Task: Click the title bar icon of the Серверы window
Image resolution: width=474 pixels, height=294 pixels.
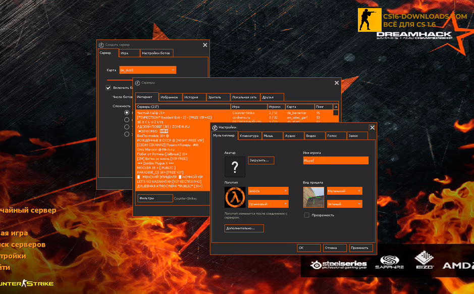Action: (137, 83)
